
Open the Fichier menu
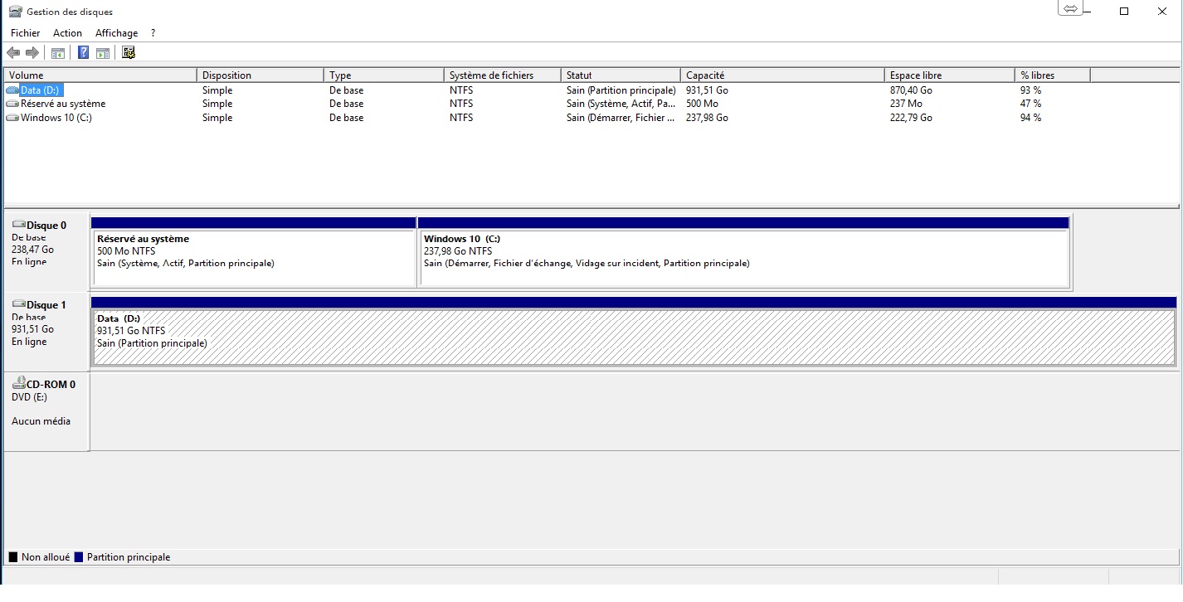click(25, 33)
